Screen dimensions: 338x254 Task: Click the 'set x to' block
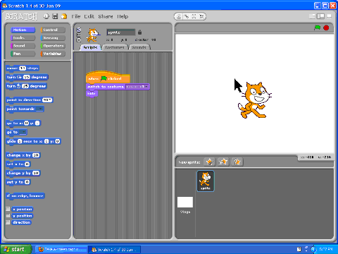(x=18, y=164)
